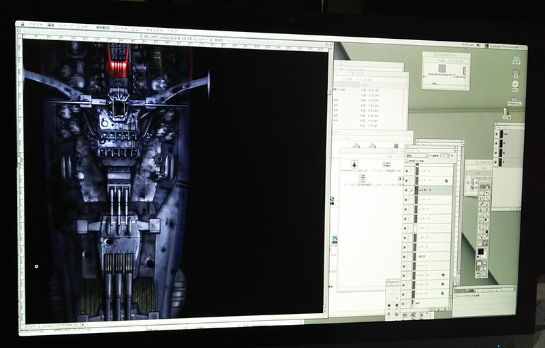Toggle the eye of the second channel row
545x348 pixels.
coord(497,143)
